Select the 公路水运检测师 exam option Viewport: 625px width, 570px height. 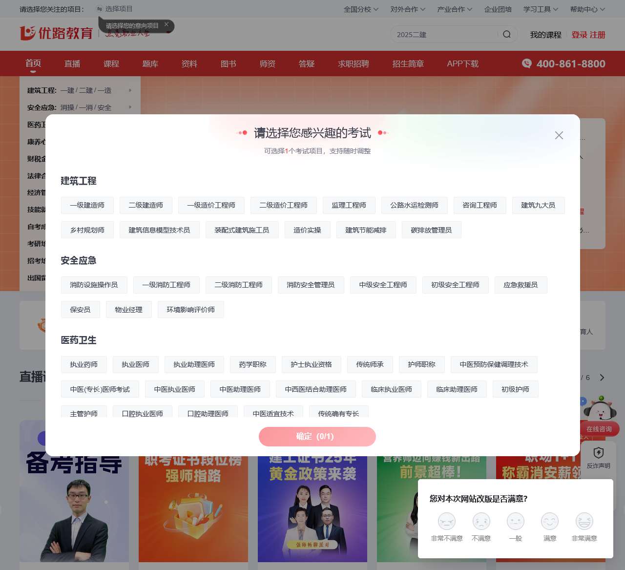(x=415, y=205)
